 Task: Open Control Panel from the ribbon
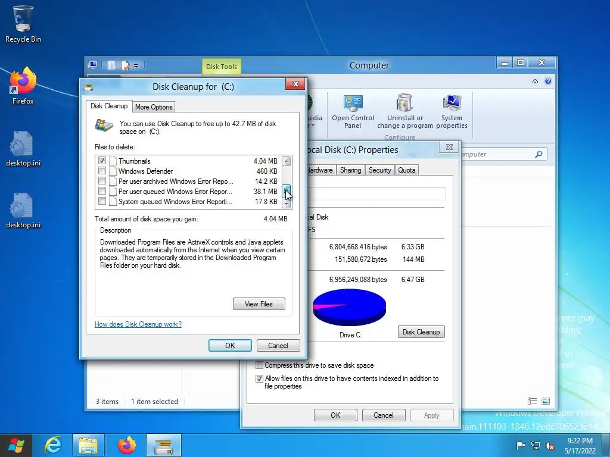353,112
